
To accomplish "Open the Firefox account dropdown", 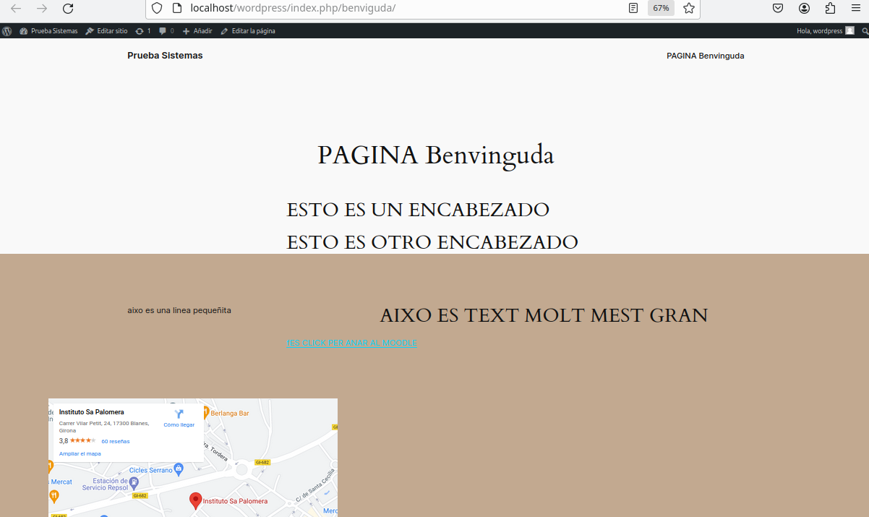I will pyautogui.click(x=804, y=9).
